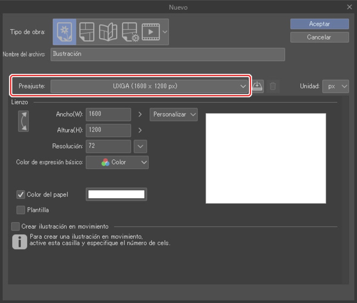Select the Animation work type icon

[x=151, y=32]
